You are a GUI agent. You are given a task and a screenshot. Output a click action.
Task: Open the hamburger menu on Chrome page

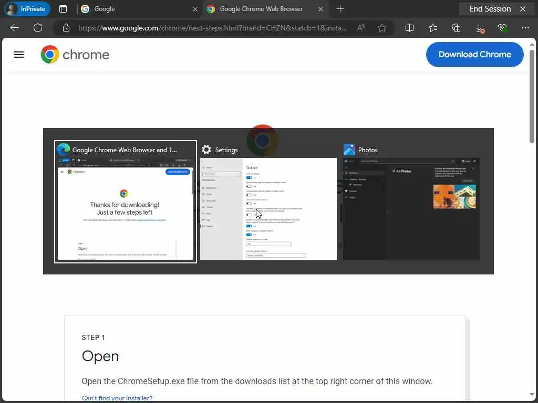point(19,55)
